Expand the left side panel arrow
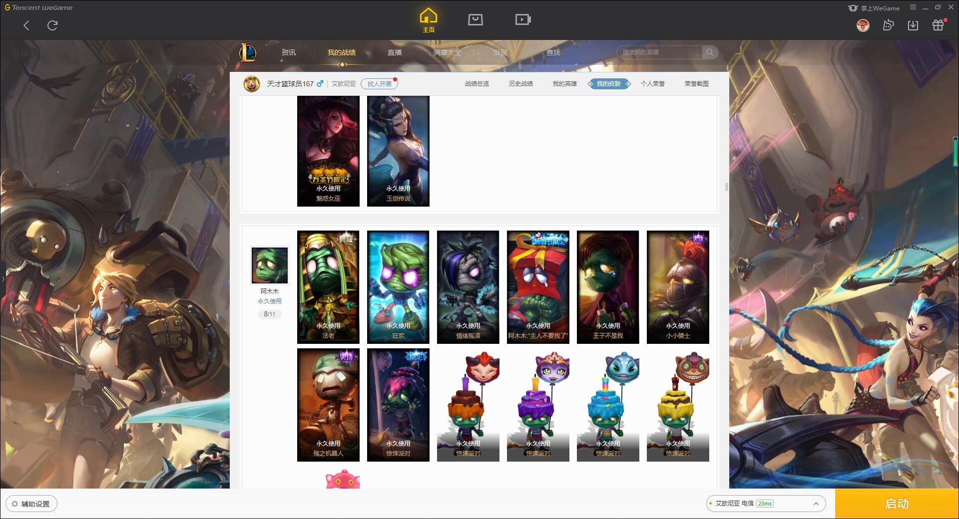959x519 pixels. [2, 278]
